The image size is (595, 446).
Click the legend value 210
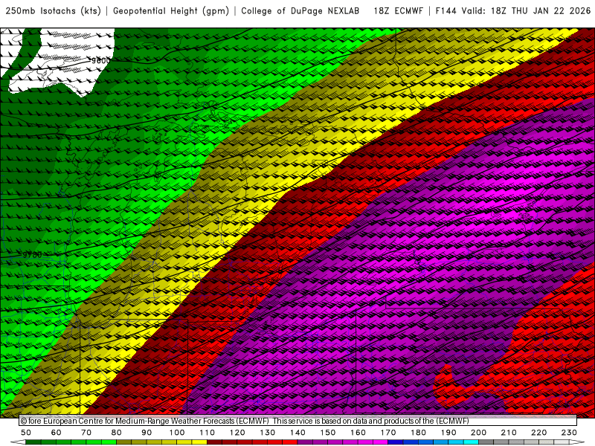pos(509,433)
